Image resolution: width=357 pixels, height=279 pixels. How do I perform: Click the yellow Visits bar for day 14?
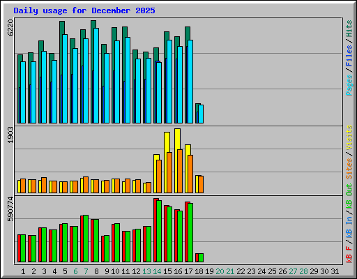coord(155,174)
